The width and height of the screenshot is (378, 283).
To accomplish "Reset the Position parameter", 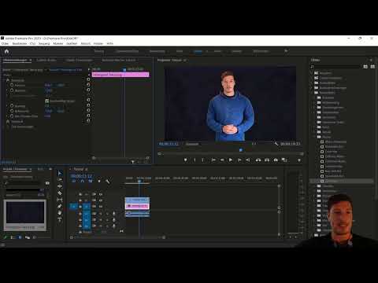I will point(88,85).
